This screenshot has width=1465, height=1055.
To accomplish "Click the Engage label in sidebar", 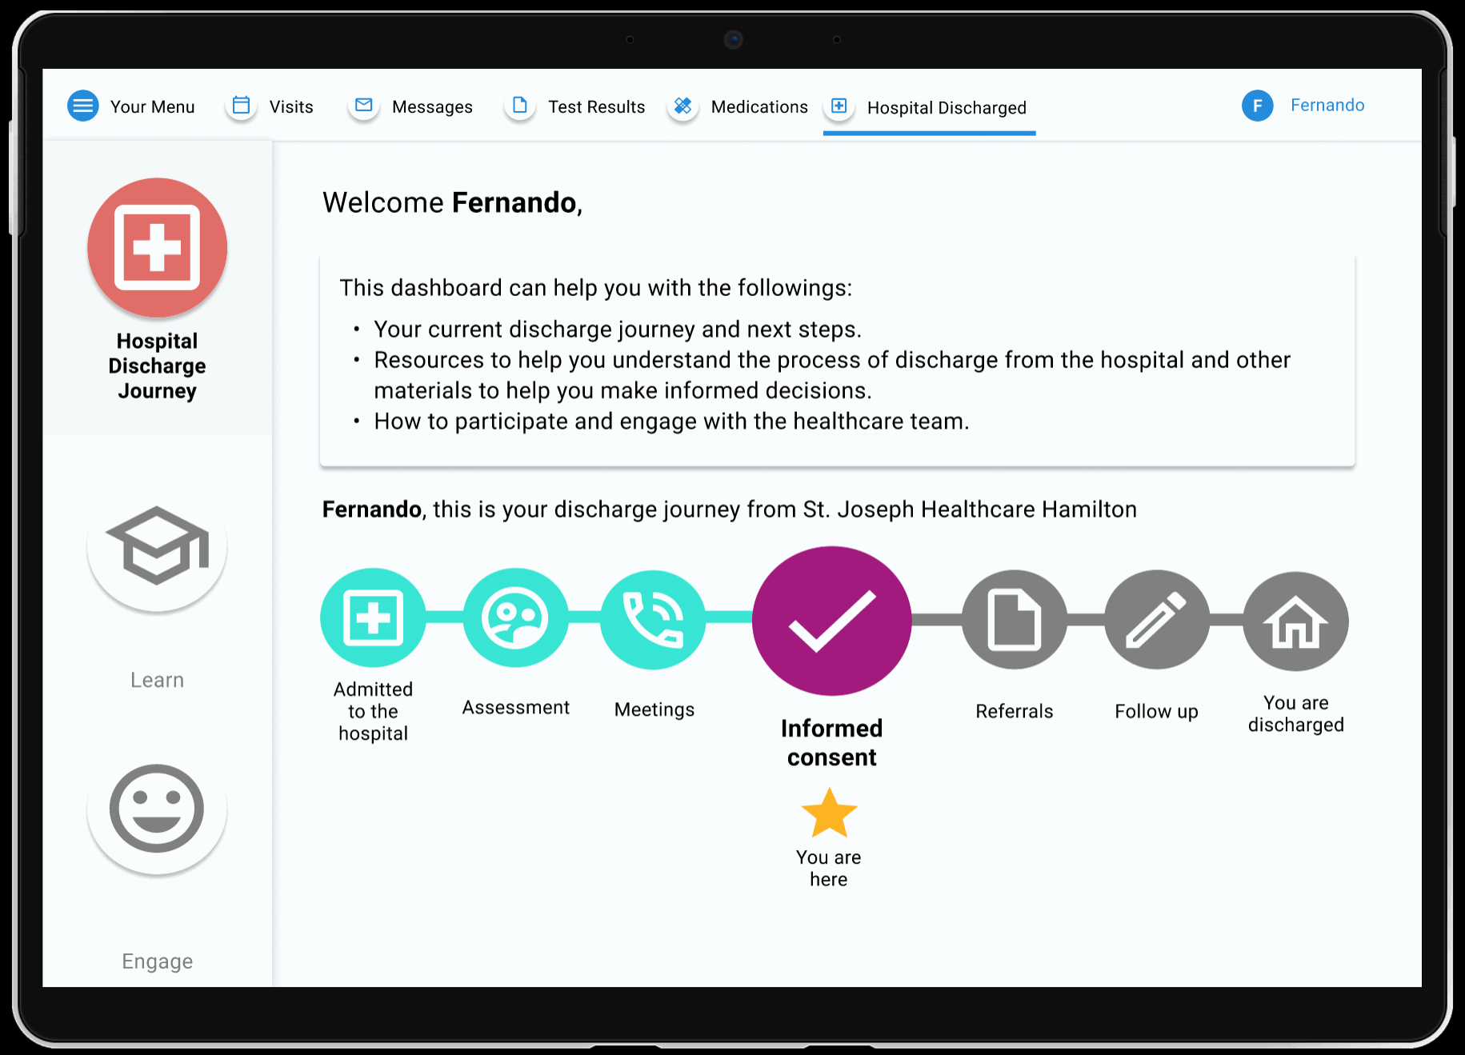I will pyautogui.click(x=158, y=961).
